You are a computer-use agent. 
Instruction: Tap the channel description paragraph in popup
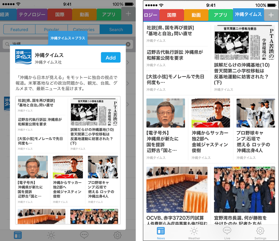pyautogui.click(x=66, y=83)
